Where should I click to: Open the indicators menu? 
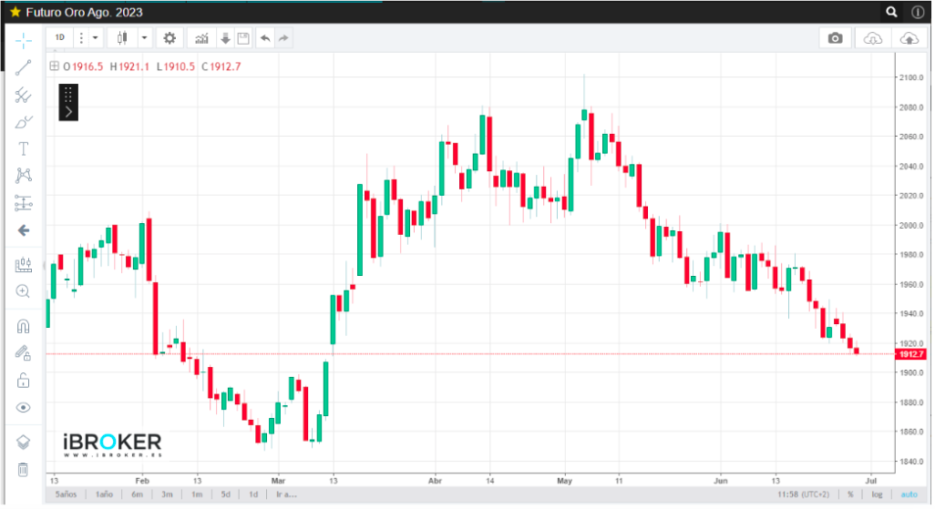click(201, 38)
